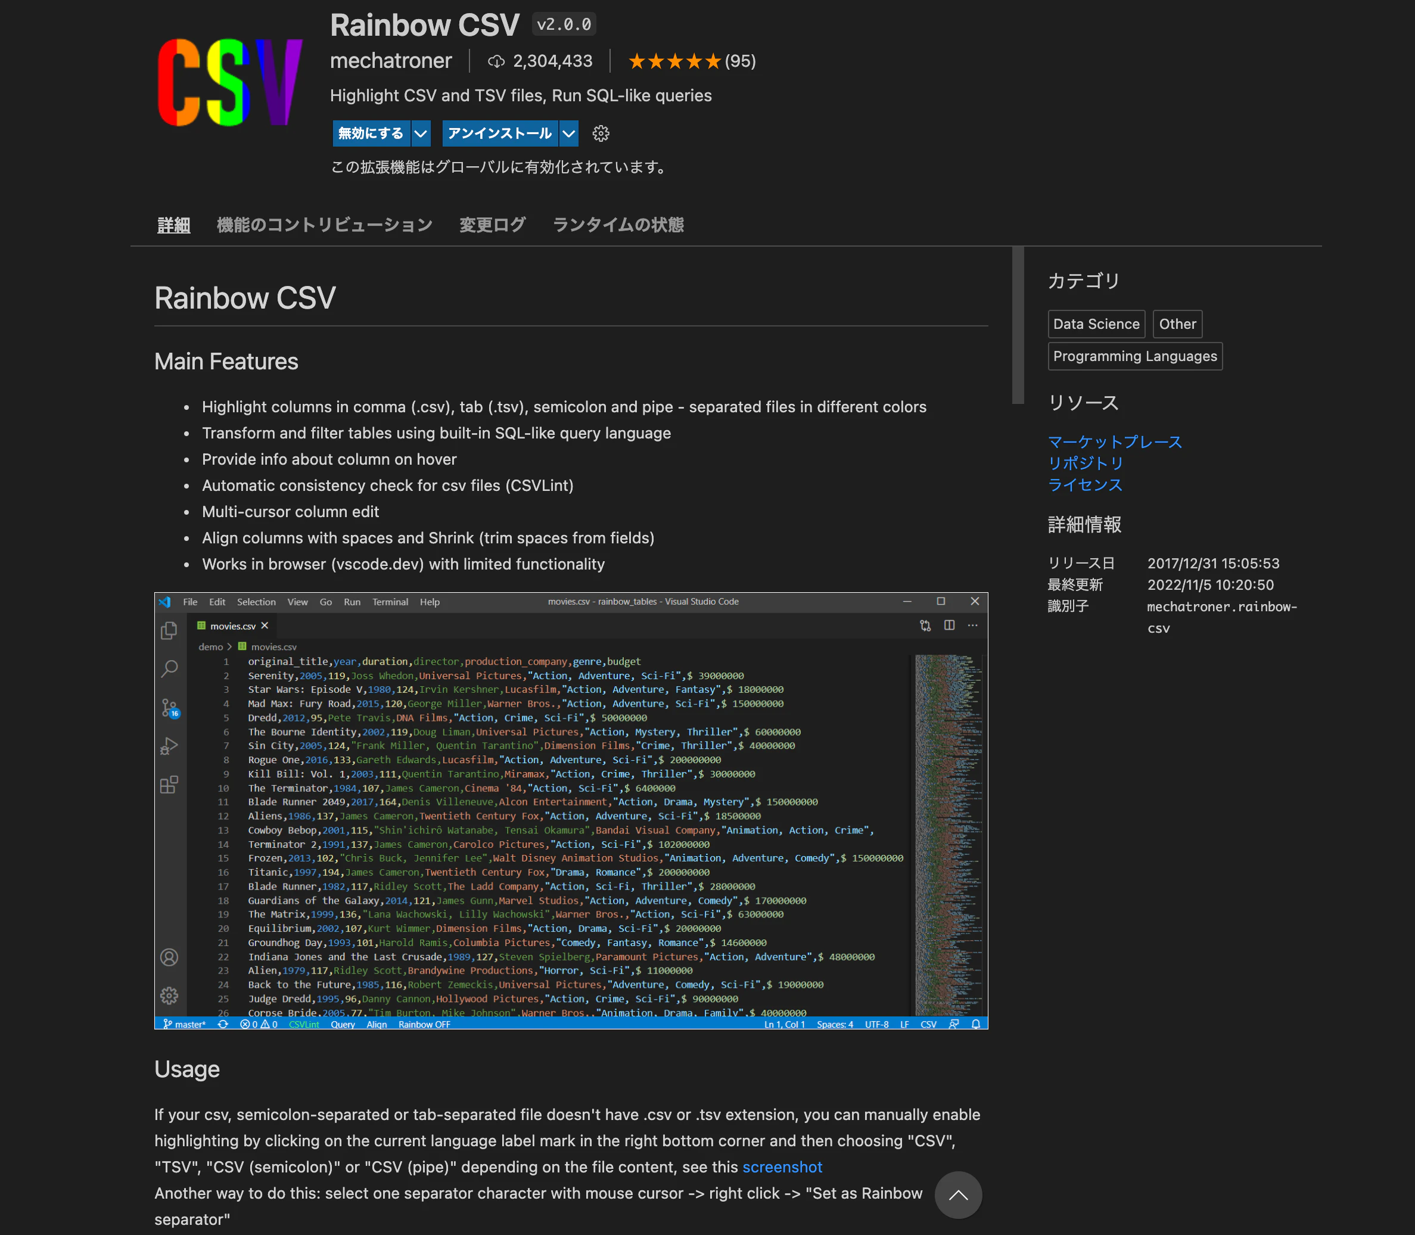This screenshot has width=1415, height=1235.
Task: Click the アンインストール button
Action: 500,133
